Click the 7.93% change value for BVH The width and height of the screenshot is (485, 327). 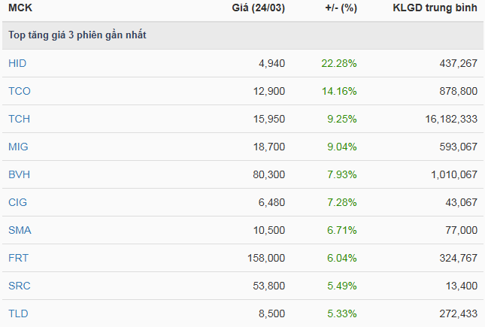(x=341, y=174)
